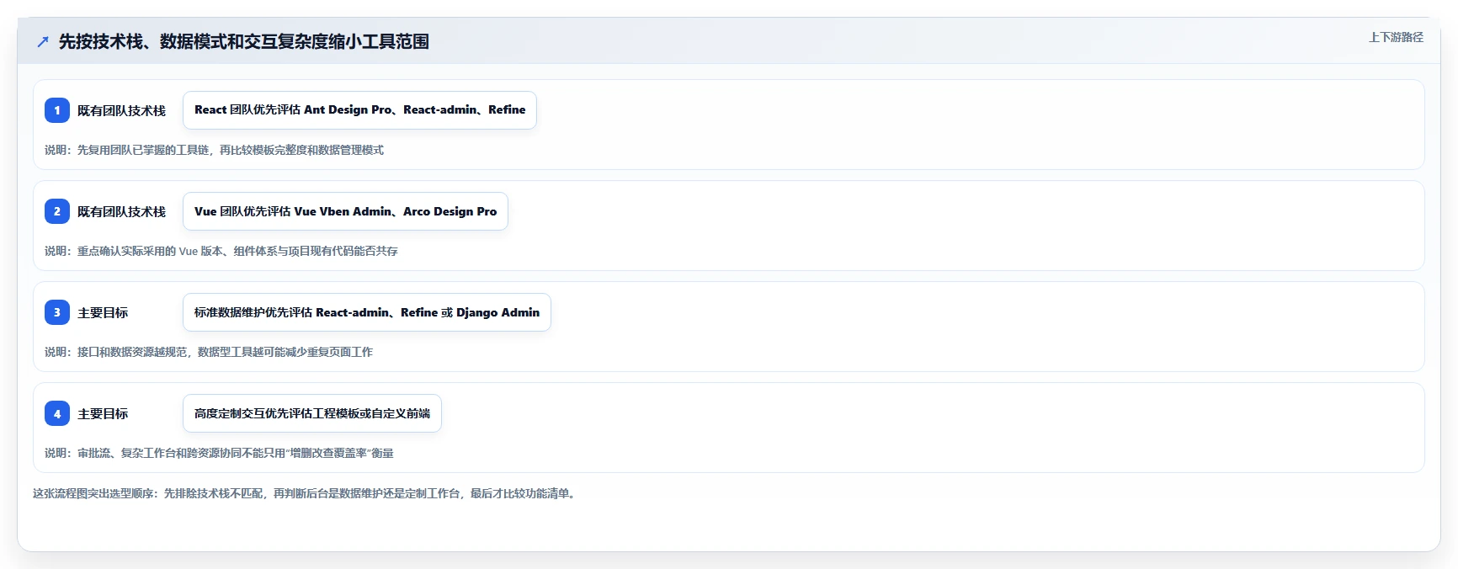
Task: Click the 上下游路径 label
Action: tap(1396, 37)
